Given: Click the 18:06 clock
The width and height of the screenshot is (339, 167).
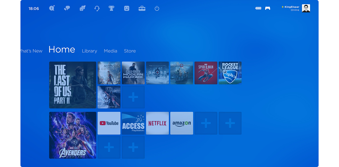Looking at the screenshot, I should pos(34,8).
